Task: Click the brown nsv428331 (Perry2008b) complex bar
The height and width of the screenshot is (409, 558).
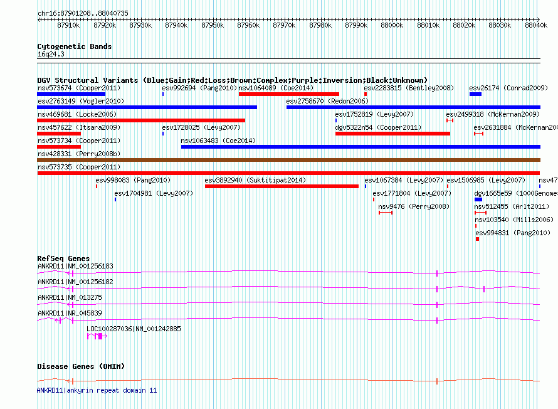Action: (x=288, y=160)
